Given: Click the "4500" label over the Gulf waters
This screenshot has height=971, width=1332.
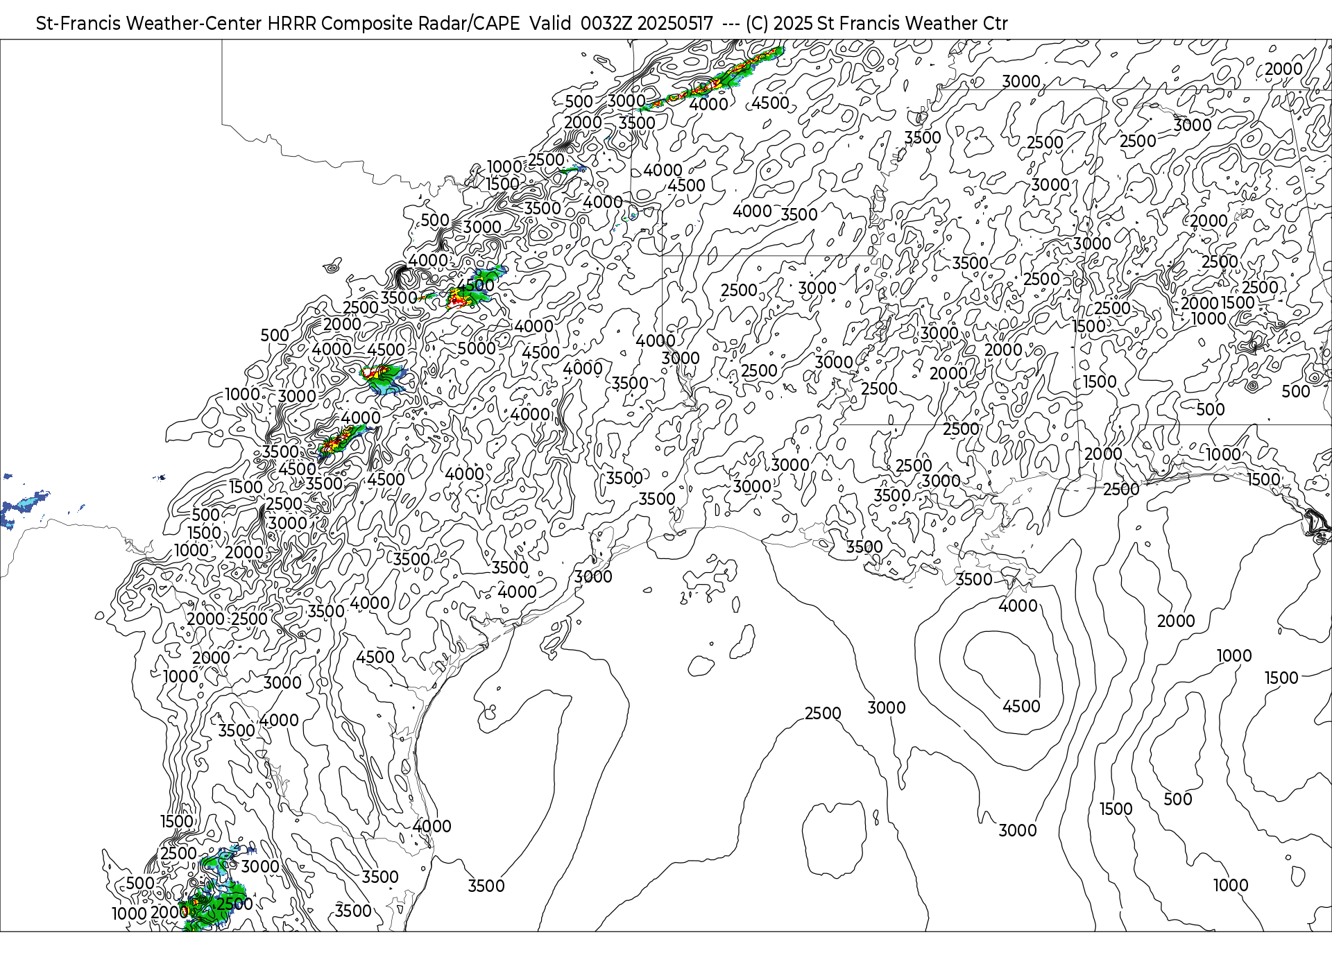Looking at the screenshot, I should (1021, 706).
